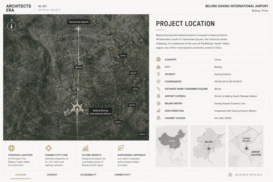Click the FUTURE GROWTH heading
The height and width of the screenshot is (182, 273).
(92, 155)
